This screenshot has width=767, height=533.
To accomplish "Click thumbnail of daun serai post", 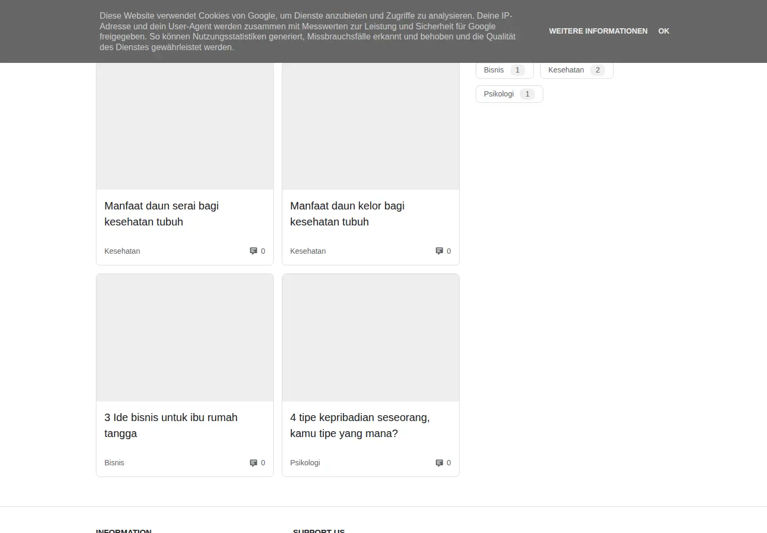I will tap(185, 126).
